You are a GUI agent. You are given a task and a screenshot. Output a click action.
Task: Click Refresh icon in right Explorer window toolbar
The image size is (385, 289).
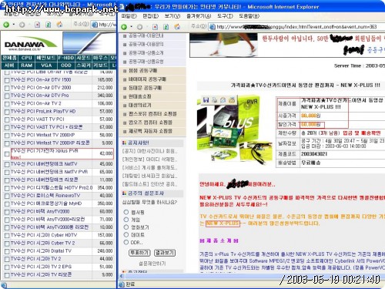tap(166, 27)
